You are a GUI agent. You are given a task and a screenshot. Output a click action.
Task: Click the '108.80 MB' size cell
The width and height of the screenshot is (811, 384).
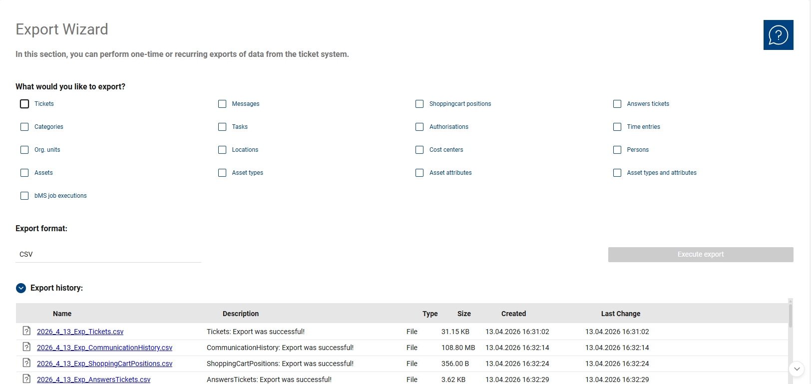458,348
